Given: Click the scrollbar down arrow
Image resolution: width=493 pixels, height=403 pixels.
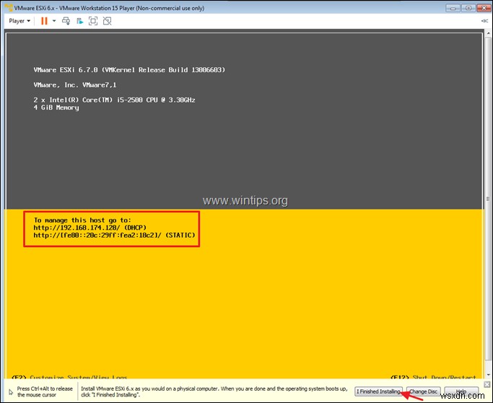Looking at the screenshot, I should 488,375.
